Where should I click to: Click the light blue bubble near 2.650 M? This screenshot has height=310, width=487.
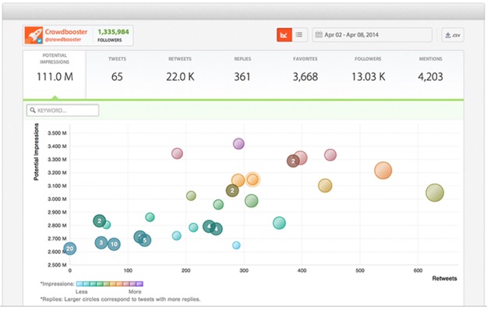236,245
